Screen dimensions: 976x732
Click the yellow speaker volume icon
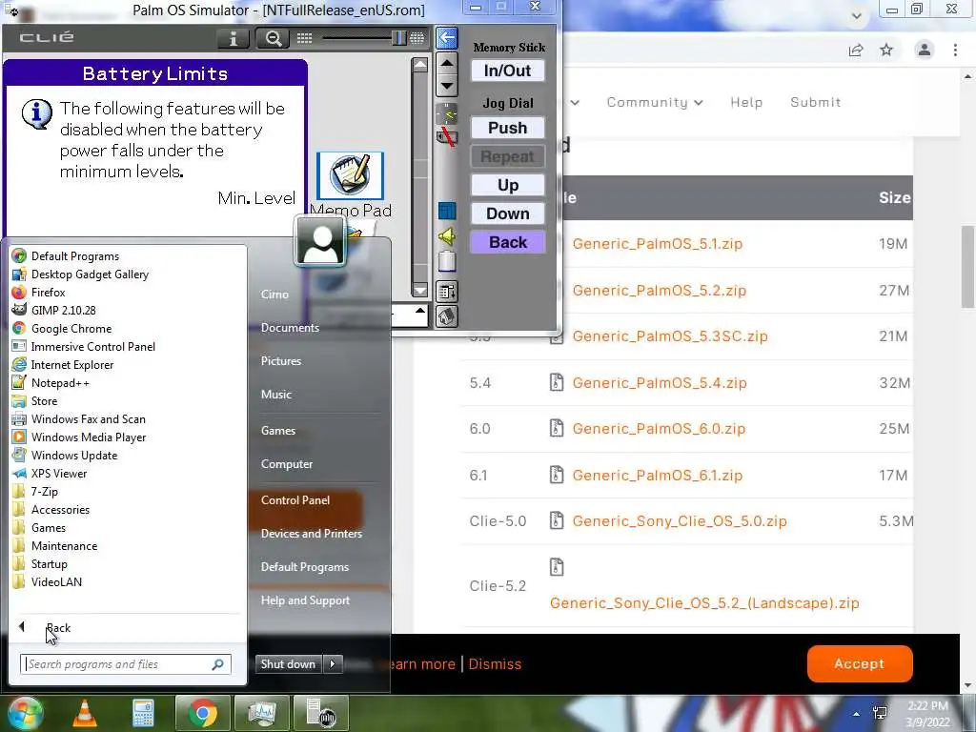[447, 236]
